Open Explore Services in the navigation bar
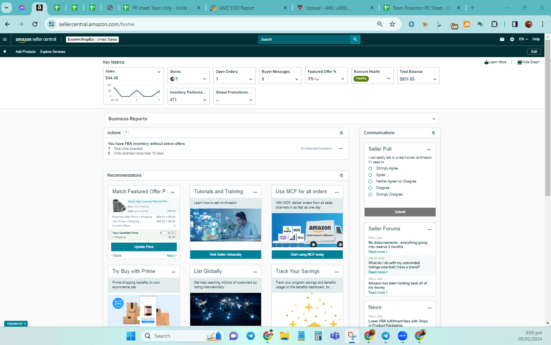Screen dimensions: 551x345 pos(53,52)
